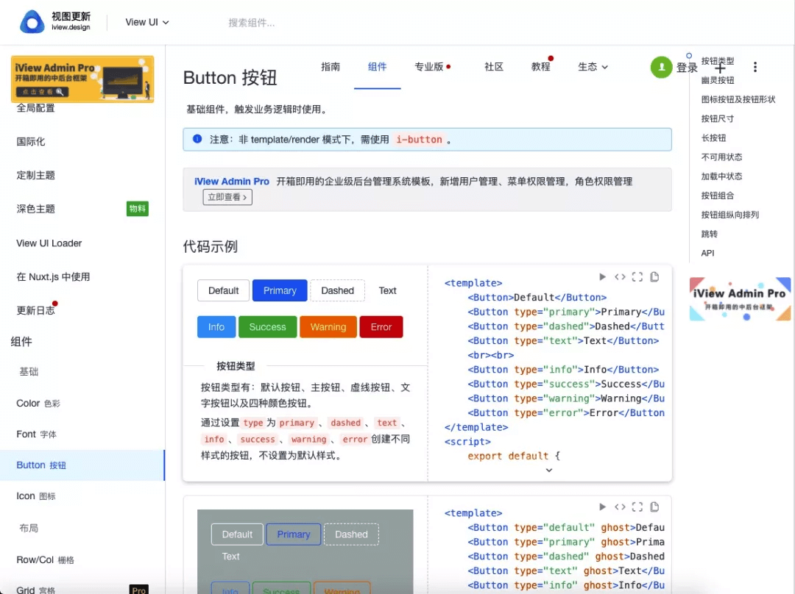Copy the ghost example code
Viewport: 795px width, 594px height.
[654, 507]
